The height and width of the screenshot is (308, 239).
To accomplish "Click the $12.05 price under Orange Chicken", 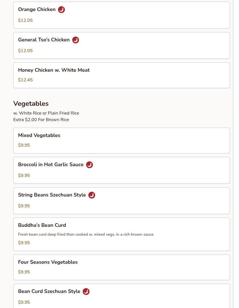I will click(25, 20).
